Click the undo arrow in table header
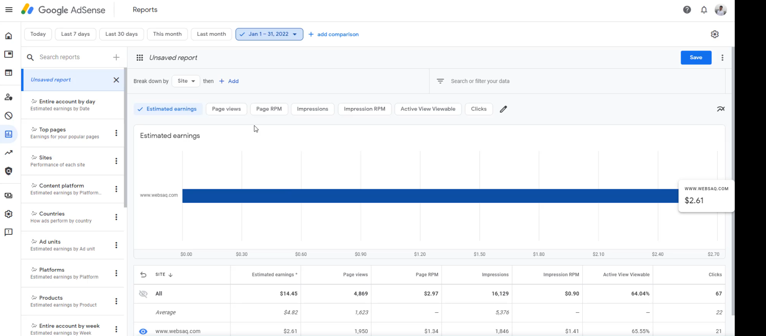Image resolution: width=766 pixels, height=336 pixels. (143, 274)
